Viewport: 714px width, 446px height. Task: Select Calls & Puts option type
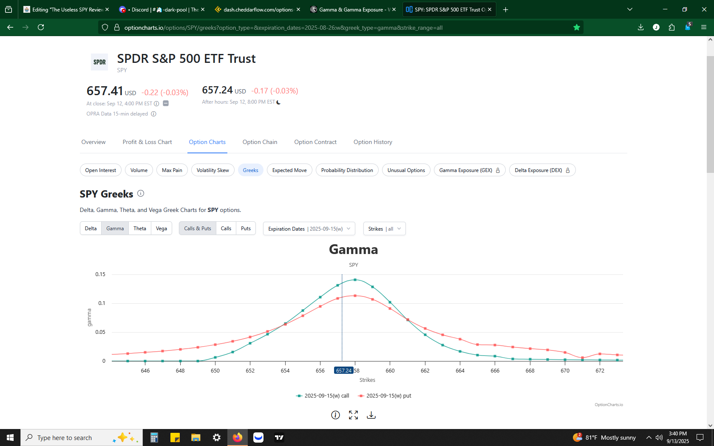(198, 229)
